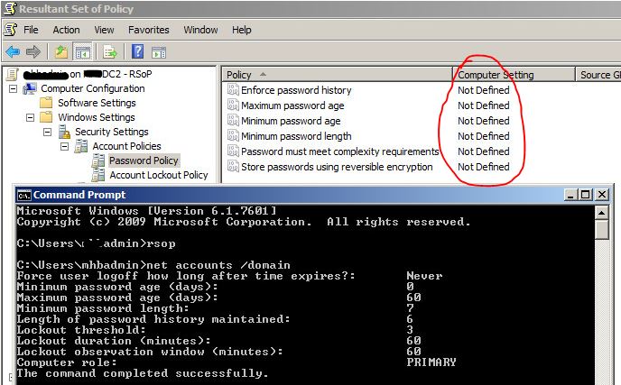The image size is (621, 385).
Task: Collapse the Computer Configuration tree node
Action: 13,88
